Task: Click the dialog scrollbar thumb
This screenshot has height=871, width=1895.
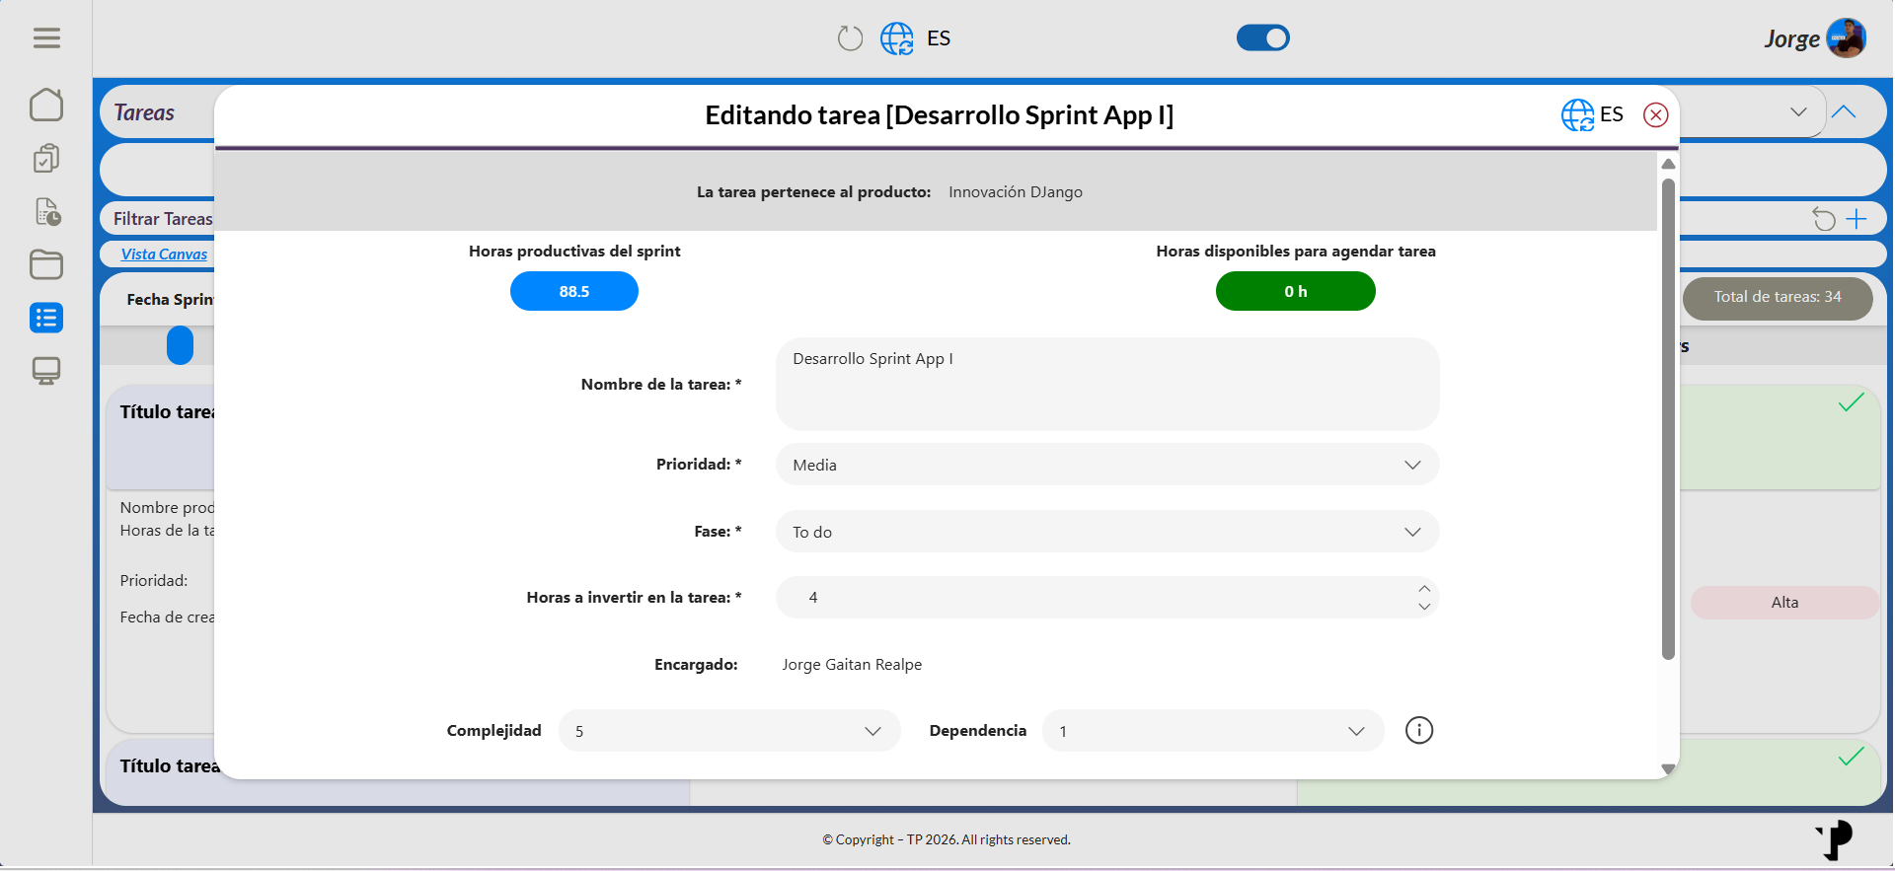Action: (x=1668, y=419)
